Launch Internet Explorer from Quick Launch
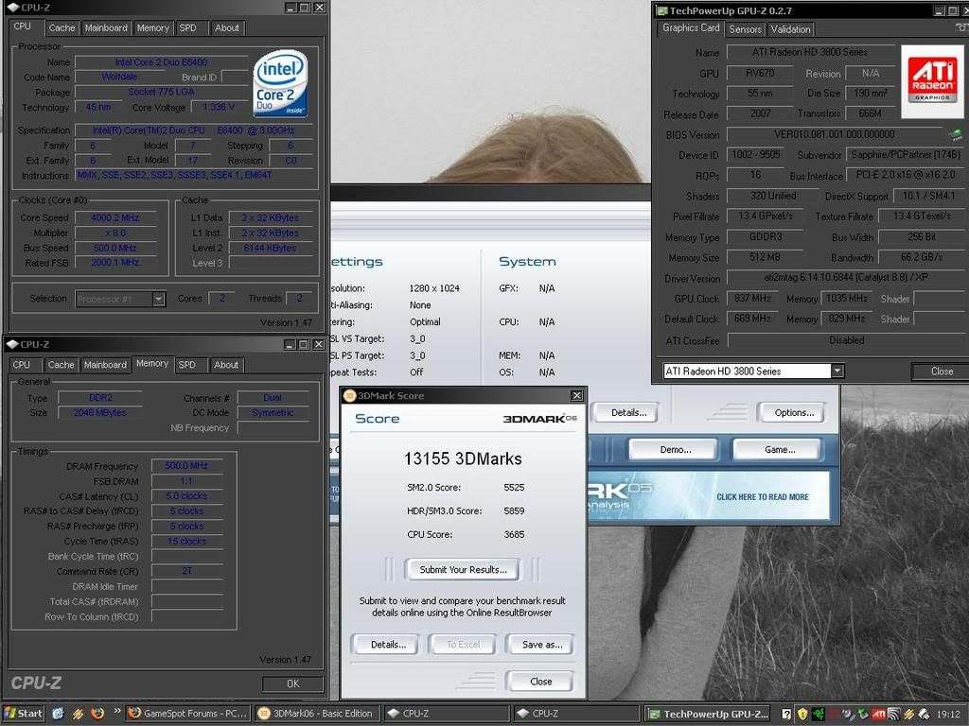This screenshot has width=969, height=726. click(58, 714)
